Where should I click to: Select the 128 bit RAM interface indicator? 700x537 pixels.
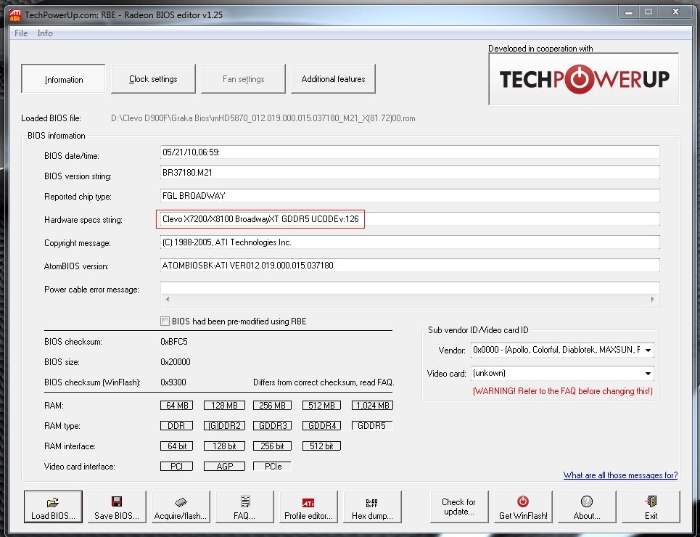pyautogui.click(x=224, y=446)
